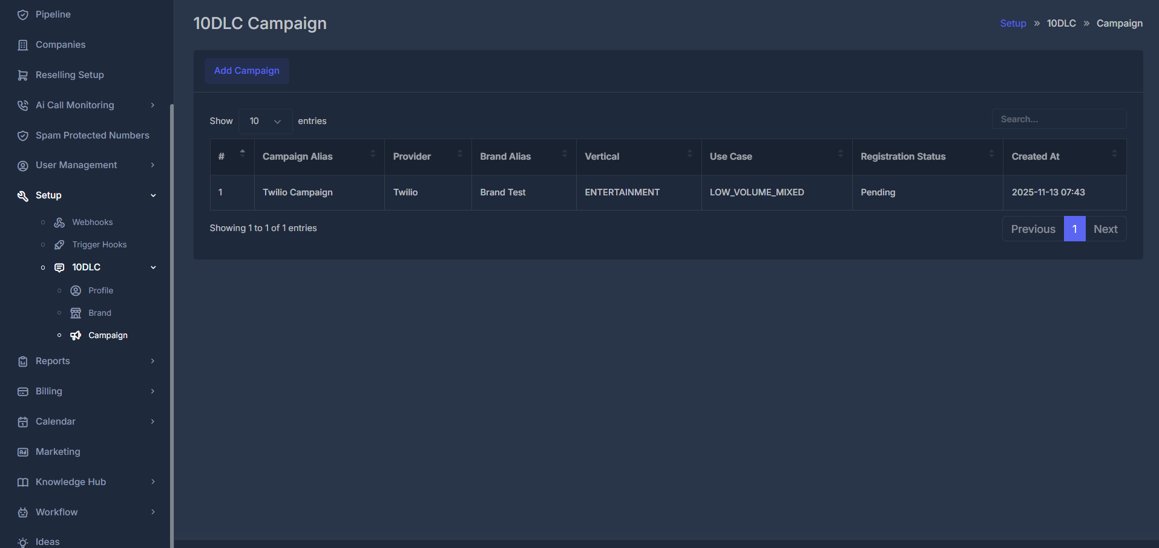Click the Spam Protected Numbers shield icon
The height and width of the screenshot is (548, 1159).
coord(22,135)
